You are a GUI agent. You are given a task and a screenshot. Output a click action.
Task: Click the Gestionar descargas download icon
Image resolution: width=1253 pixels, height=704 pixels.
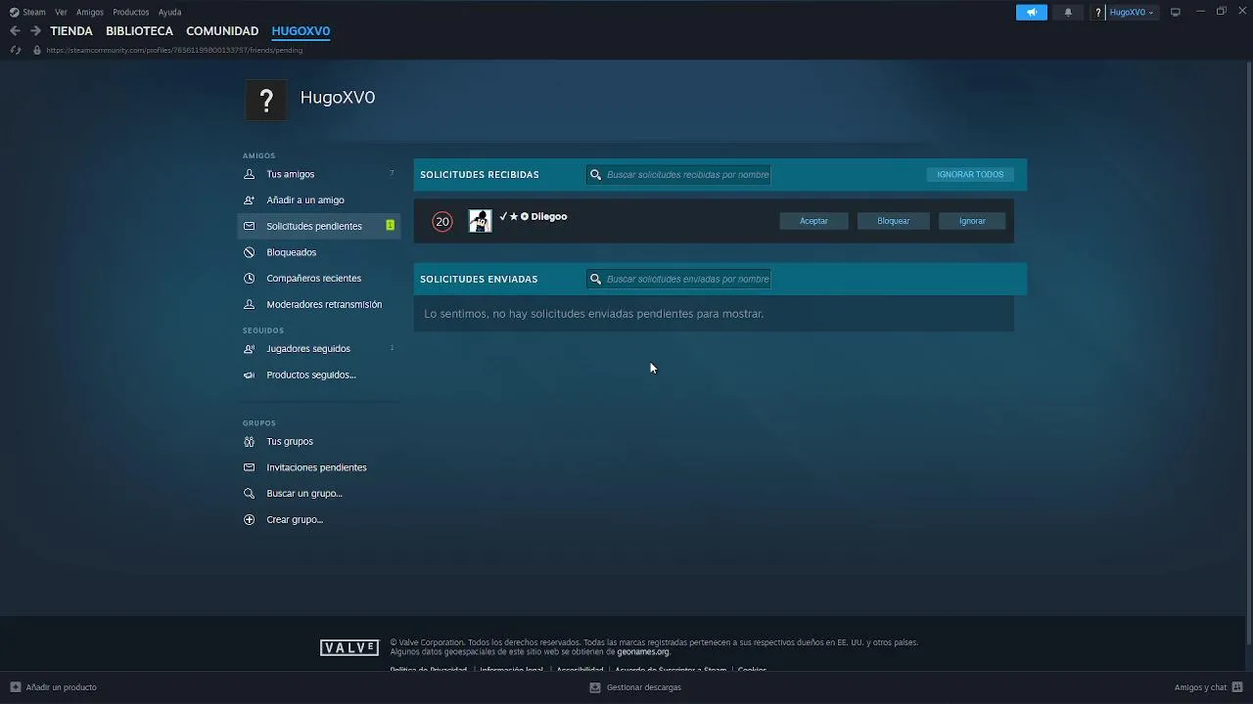coord(595,687)
